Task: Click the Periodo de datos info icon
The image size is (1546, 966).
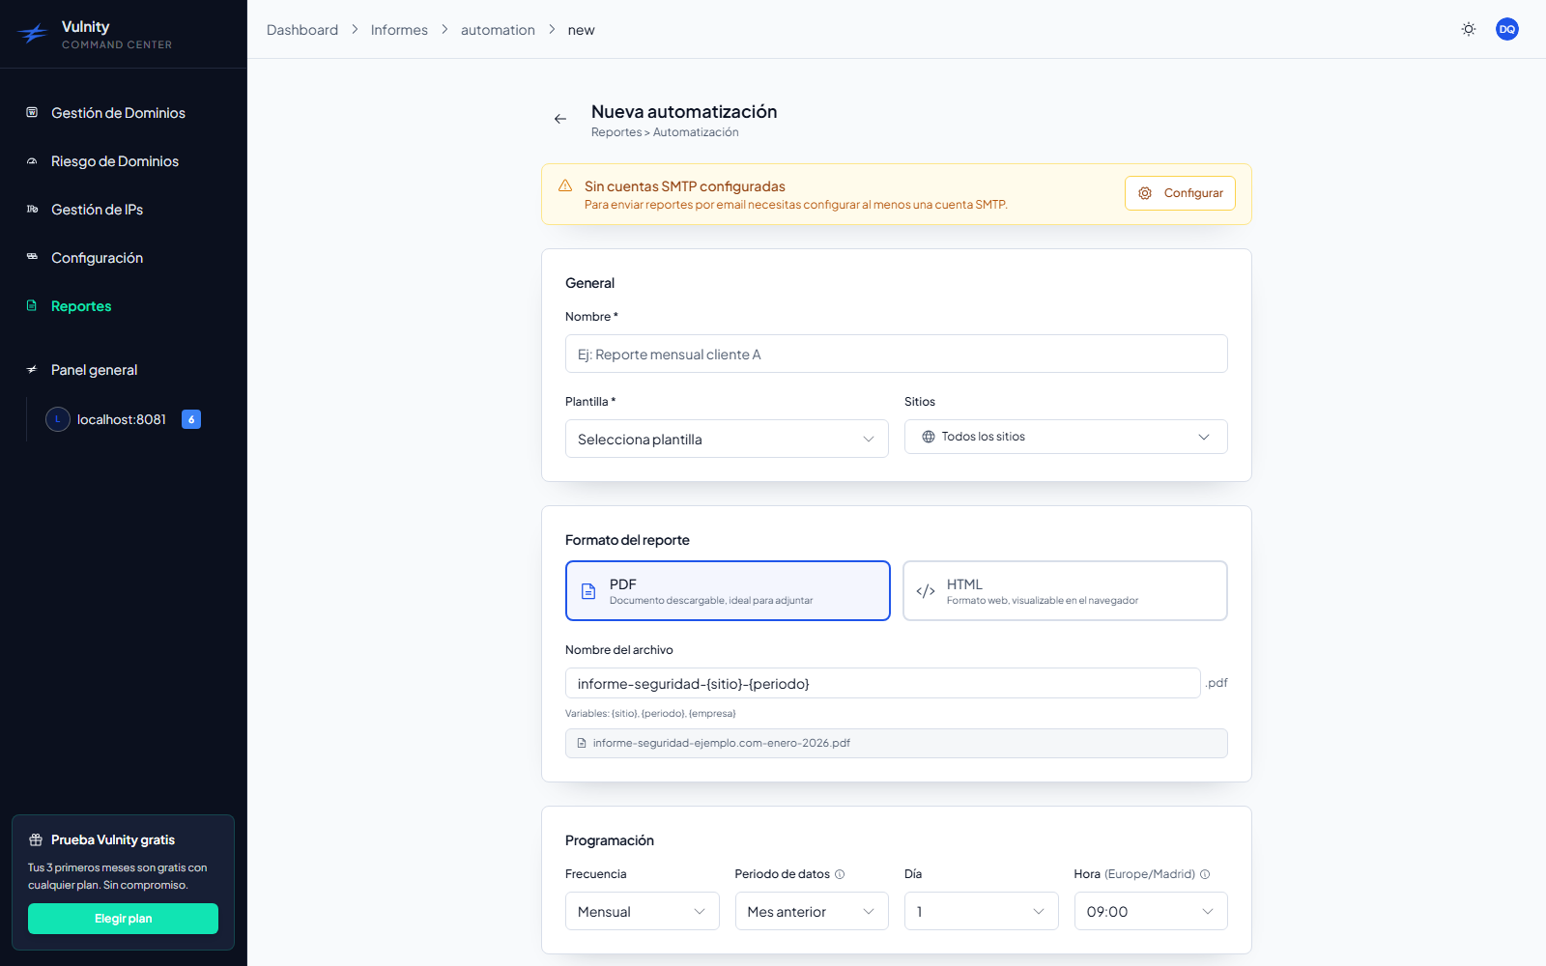Action: (840, 874)
